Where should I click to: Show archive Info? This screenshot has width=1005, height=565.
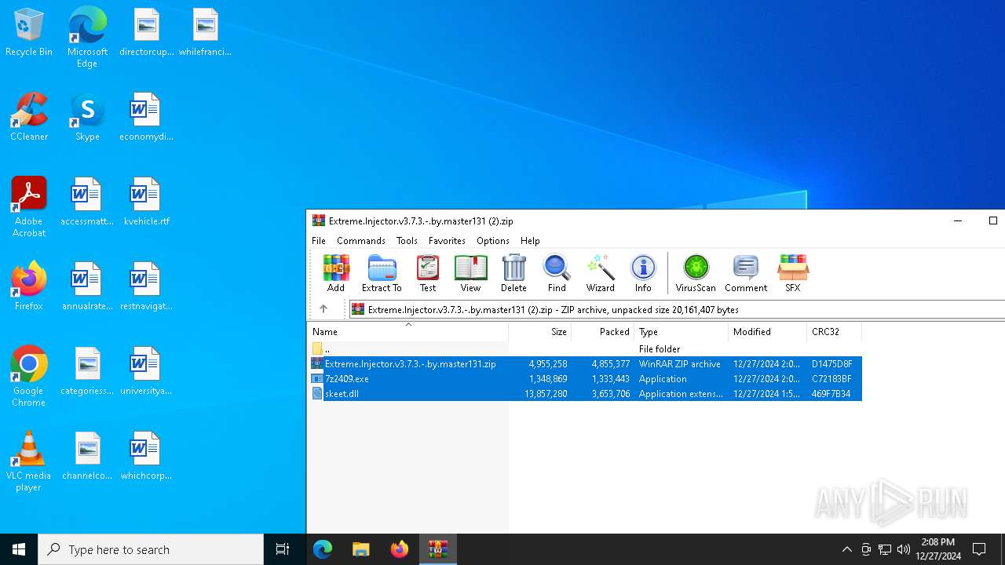click(643, 273)
